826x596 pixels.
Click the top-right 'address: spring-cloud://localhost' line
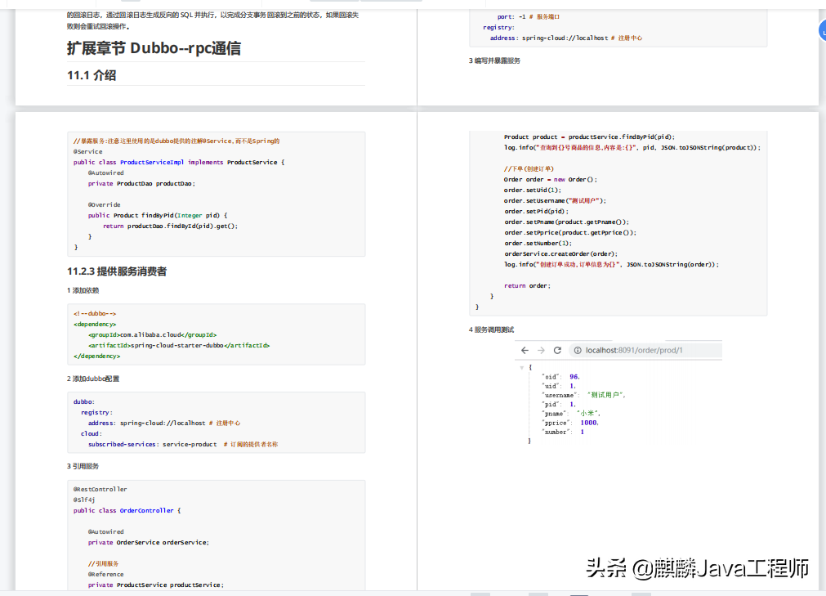565,38
